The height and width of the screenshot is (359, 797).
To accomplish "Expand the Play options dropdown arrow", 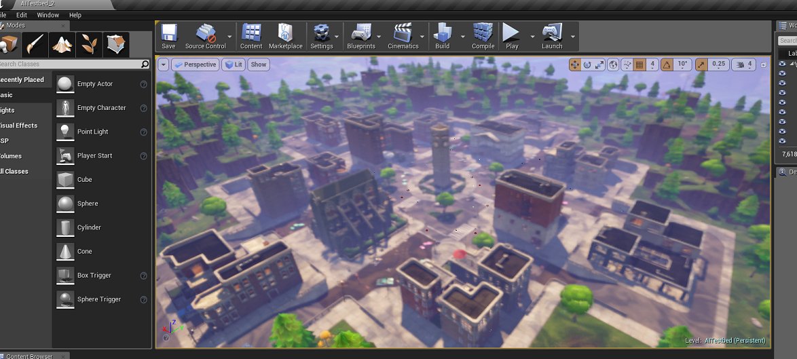I will coord(533,37).
